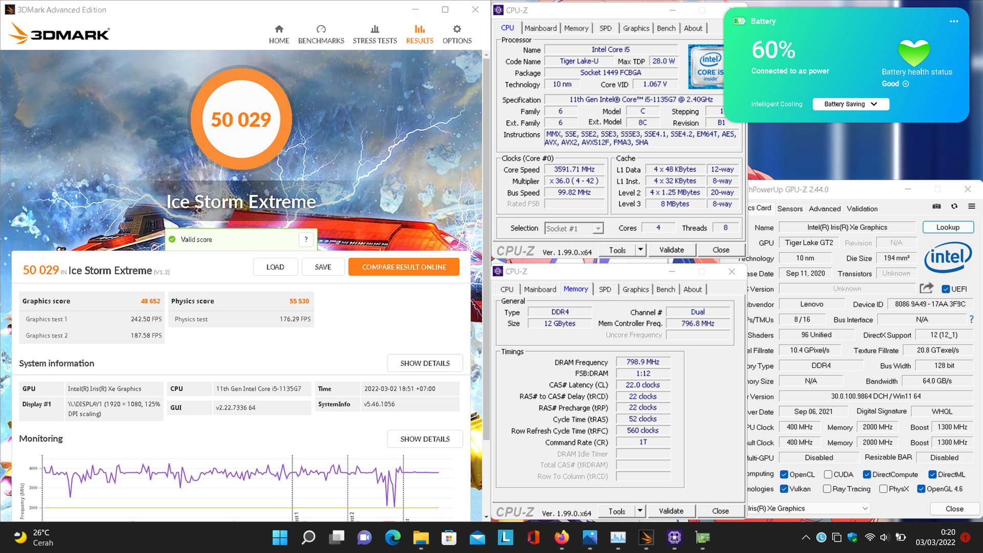Launch Microsoft Edge from the taskbar

[393, 537]
